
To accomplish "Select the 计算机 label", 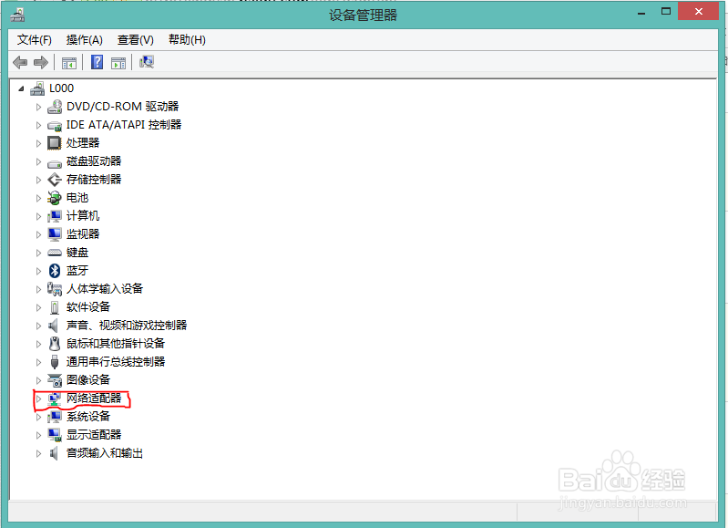I will click(83, 215).
